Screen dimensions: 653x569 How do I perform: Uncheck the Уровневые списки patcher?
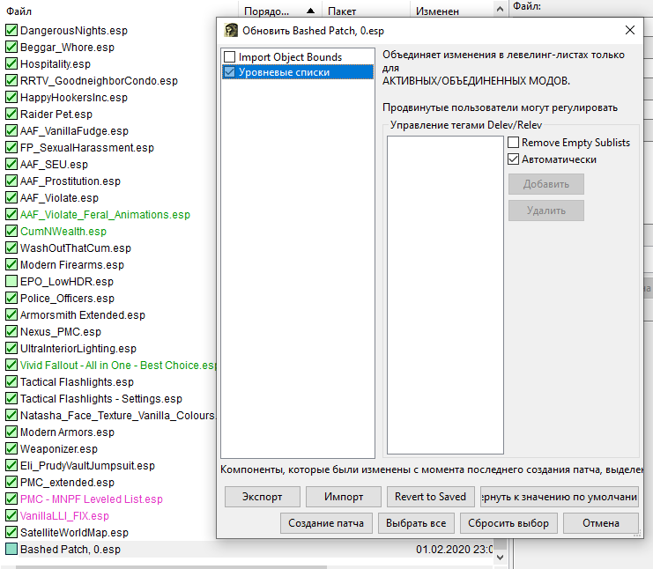click(x=230, y=72)
